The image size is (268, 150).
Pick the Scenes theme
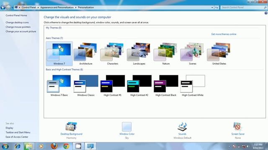193,54
